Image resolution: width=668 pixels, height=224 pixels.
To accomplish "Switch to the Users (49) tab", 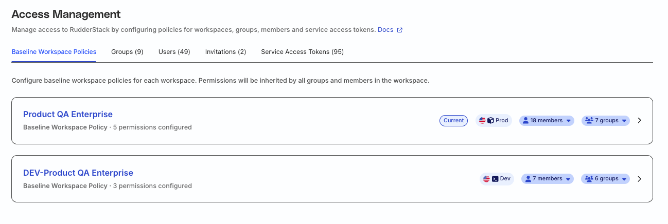I will tap(174, 52).
